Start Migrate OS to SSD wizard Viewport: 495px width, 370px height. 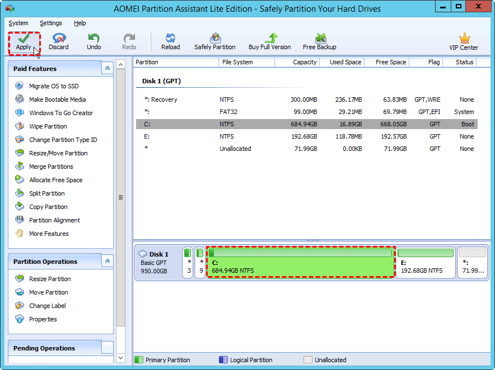click(46, 86)
